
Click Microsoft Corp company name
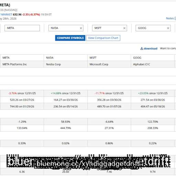click(99, 64)
